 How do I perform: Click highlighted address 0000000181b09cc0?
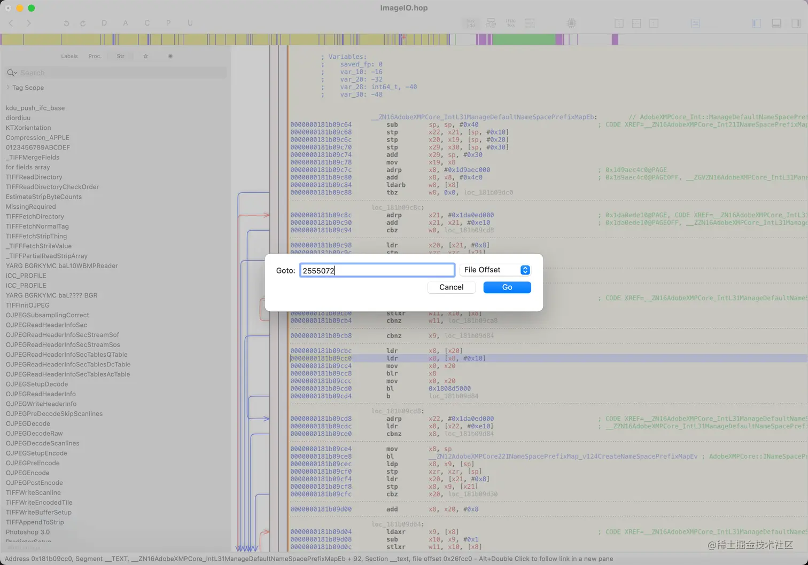[x=321, y=358]
